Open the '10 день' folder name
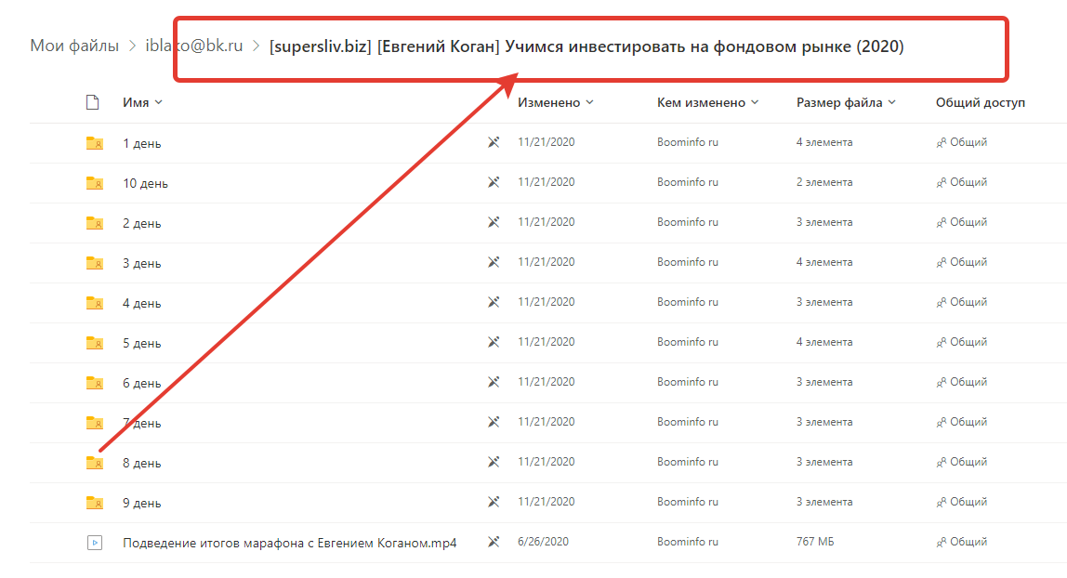This screenshot has width=1067, height=578. 145,184
